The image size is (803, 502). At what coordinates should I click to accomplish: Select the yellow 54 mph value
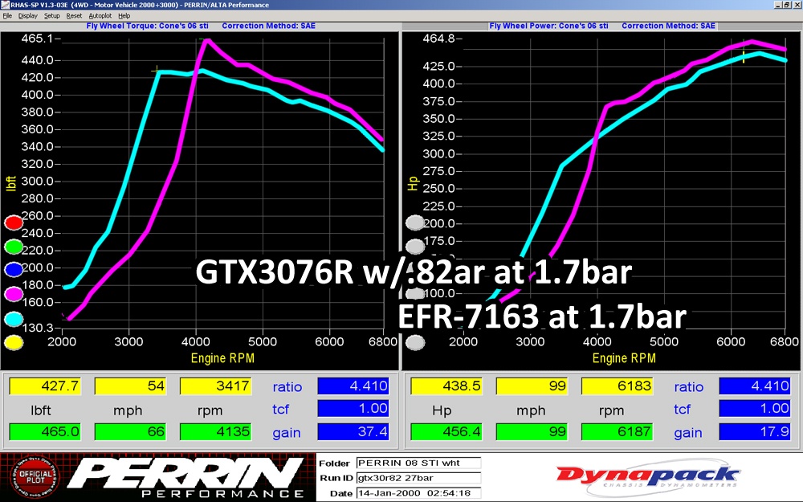(131, 386)
